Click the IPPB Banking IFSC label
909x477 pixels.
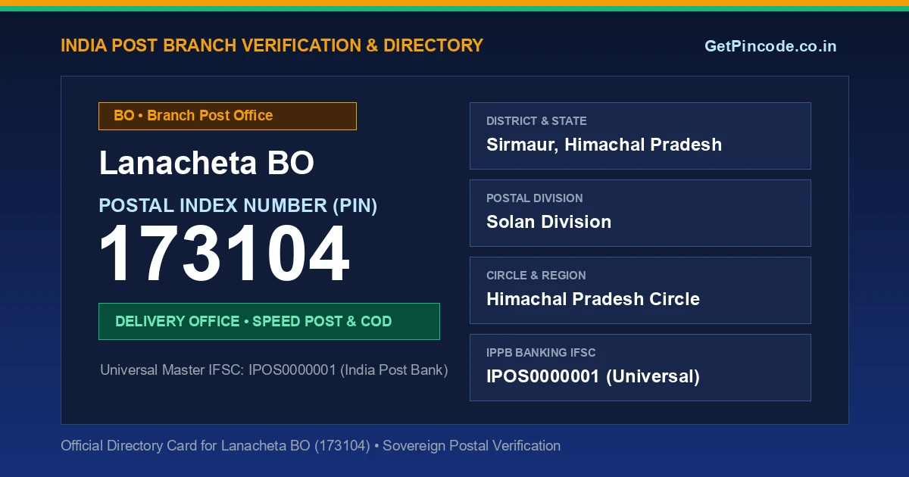[x=541, y=353]
